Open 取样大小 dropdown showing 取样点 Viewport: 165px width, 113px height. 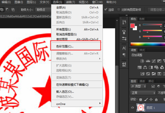click(43, 10)
